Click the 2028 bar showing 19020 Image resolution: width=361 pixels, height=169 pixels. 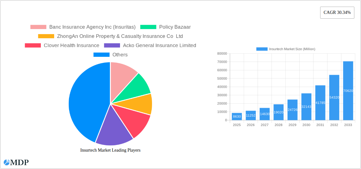(279, 112)
